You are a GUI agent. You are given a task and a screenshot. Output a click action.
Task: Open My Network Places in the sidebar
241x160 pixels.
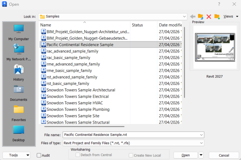pos(19,52)
